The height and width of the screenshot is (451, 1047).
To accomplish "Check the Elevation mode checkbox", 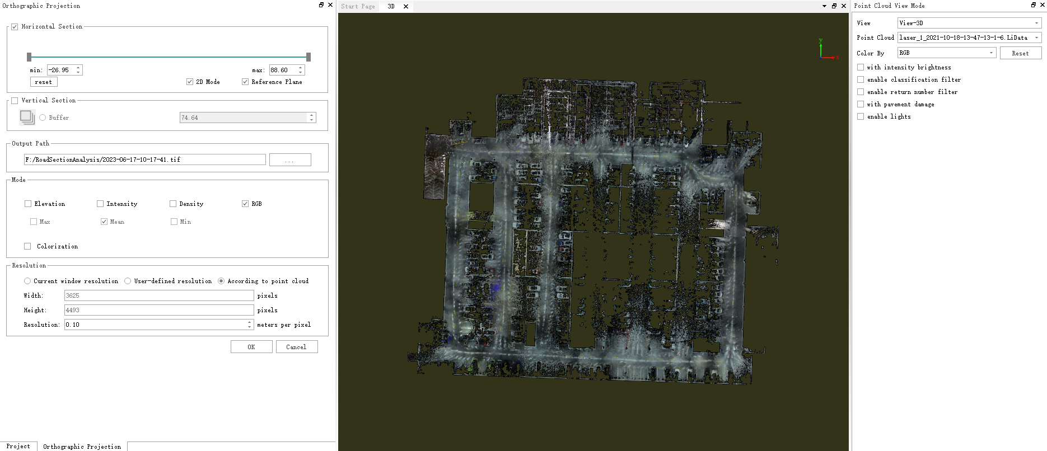I will [x=28, y=204].
